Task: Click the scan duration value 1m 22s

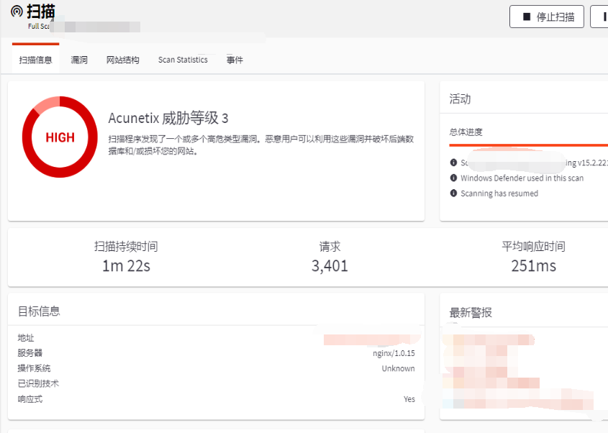Action: (126, 266)
